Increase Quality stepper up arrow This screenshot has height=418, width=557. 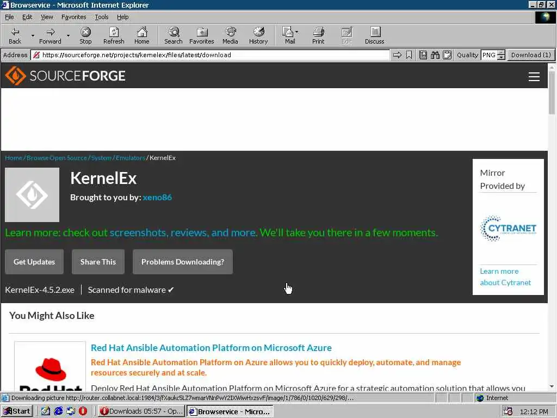pyautogui.click(x=501, y=53)
